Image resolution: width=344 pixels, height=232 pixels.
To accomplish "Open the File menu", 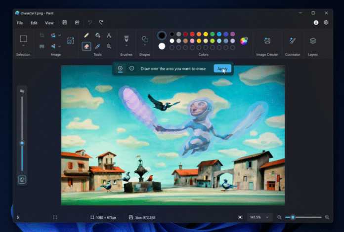I will [x=20, y=23].
